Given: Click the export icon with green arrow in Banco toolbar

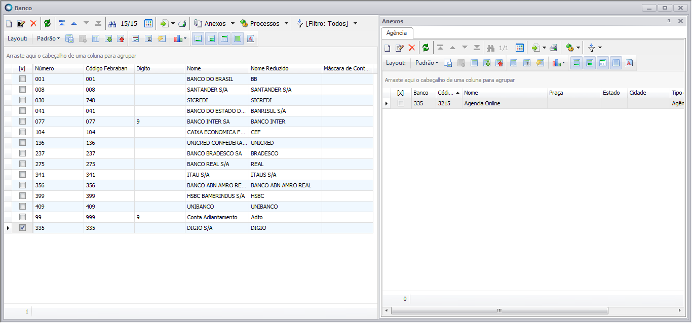Looking at the screenshot, I should tap(164, 23).
